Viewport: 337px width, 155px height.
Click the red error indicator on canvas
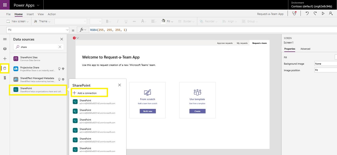(74, 38)
